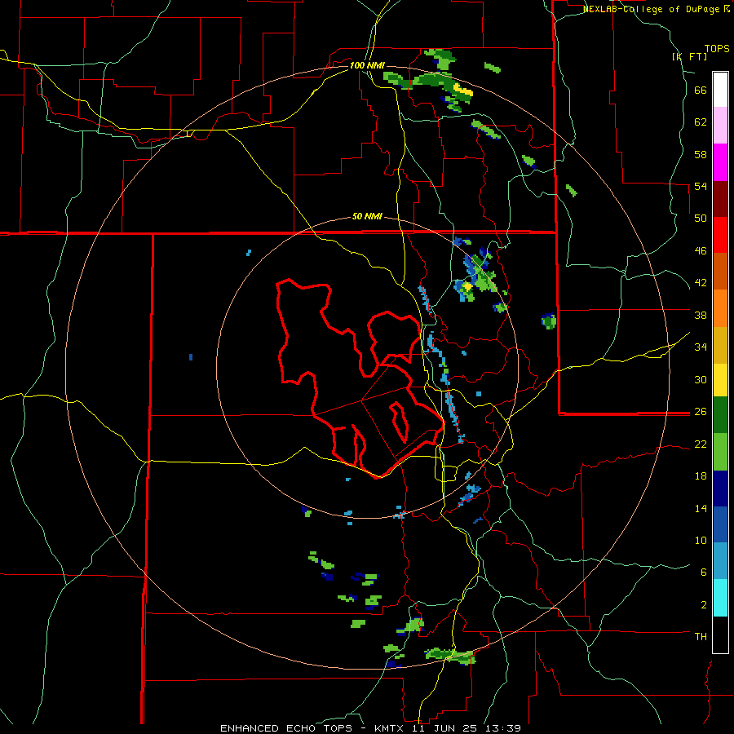Click the '100 NMI' range ring label
734x734 pixels.
coord(367,65)
